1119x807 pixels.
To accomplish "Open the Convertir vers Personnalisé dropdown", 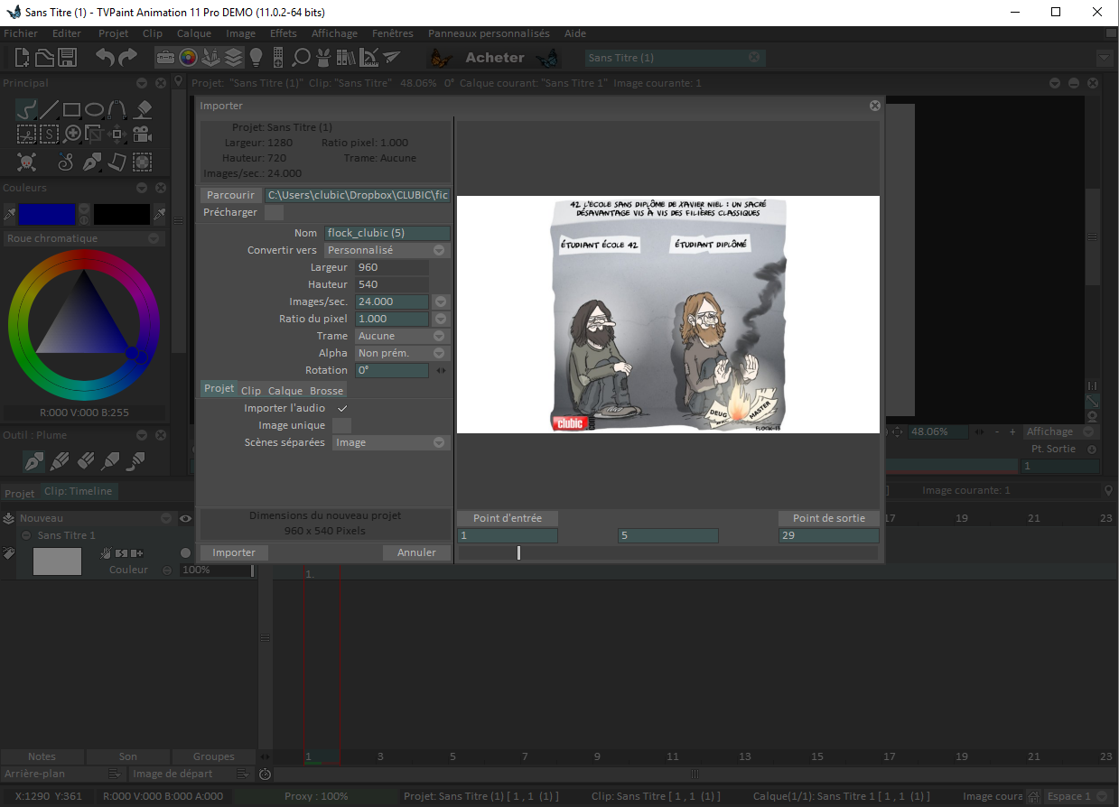I will 387,250.
